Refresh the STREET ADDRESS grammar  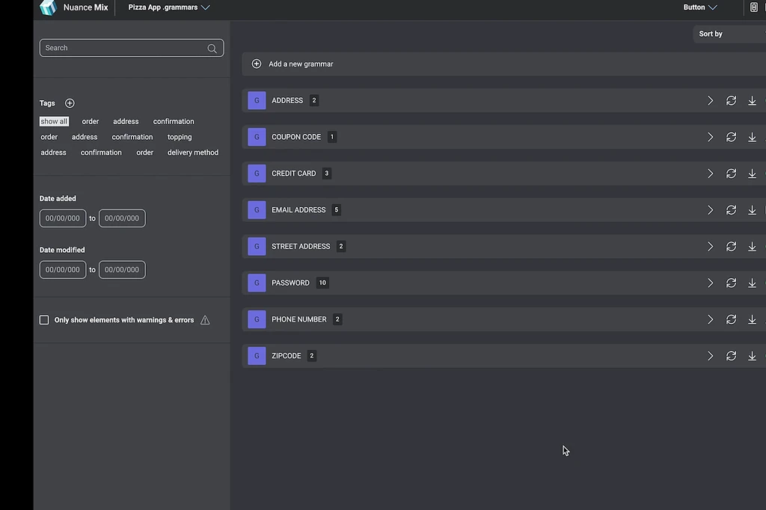[x=731, y=247]
